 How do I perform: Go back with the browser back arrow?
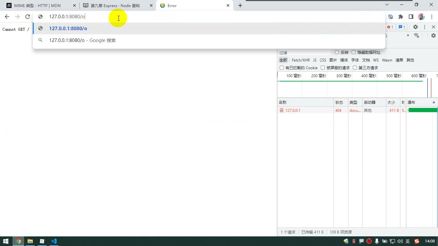tap(7, 17)
